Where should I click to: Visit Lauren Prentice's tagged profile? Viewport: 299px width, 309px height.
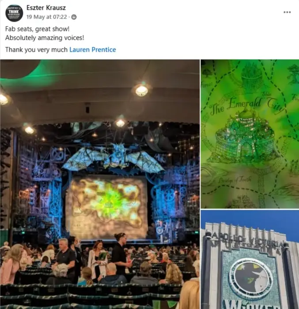click(x=92, y=49)
